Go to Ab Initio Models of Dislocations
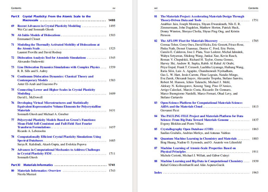 (x=39, y=35)
